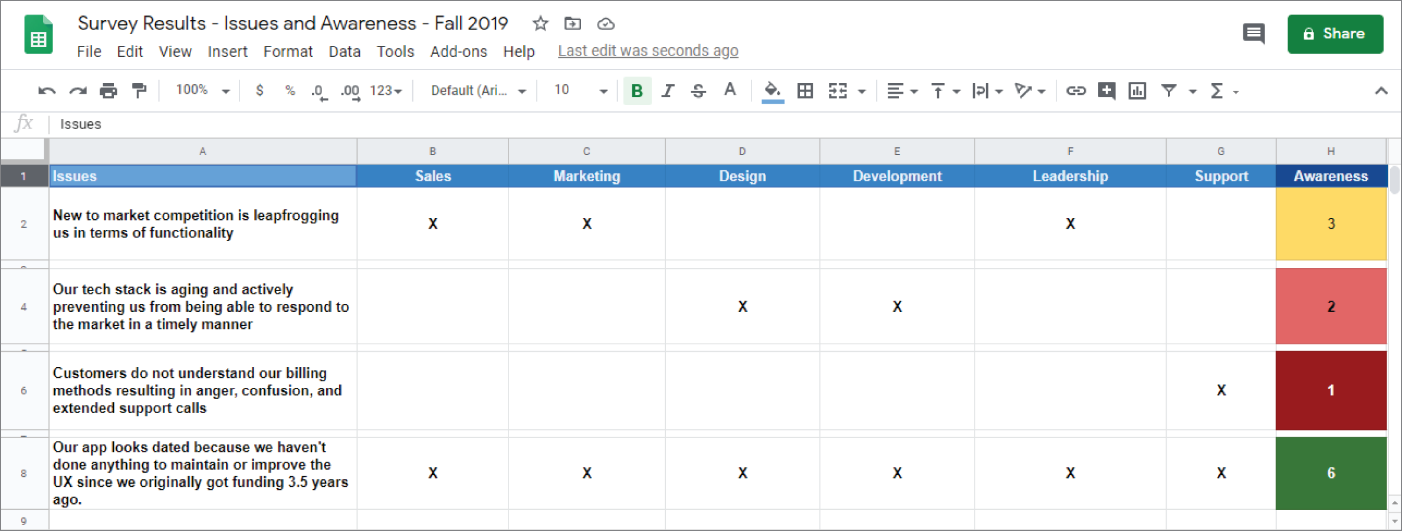Open the cell Borders tool
The image size is (1402, 531).
click(805, 91)
